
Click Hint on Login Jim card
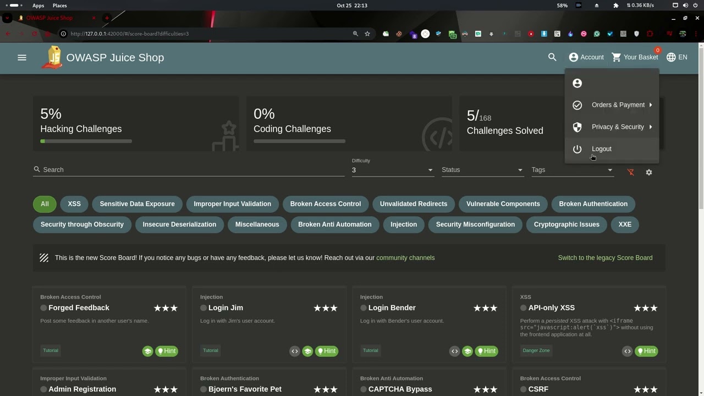[x=327, y=351]
